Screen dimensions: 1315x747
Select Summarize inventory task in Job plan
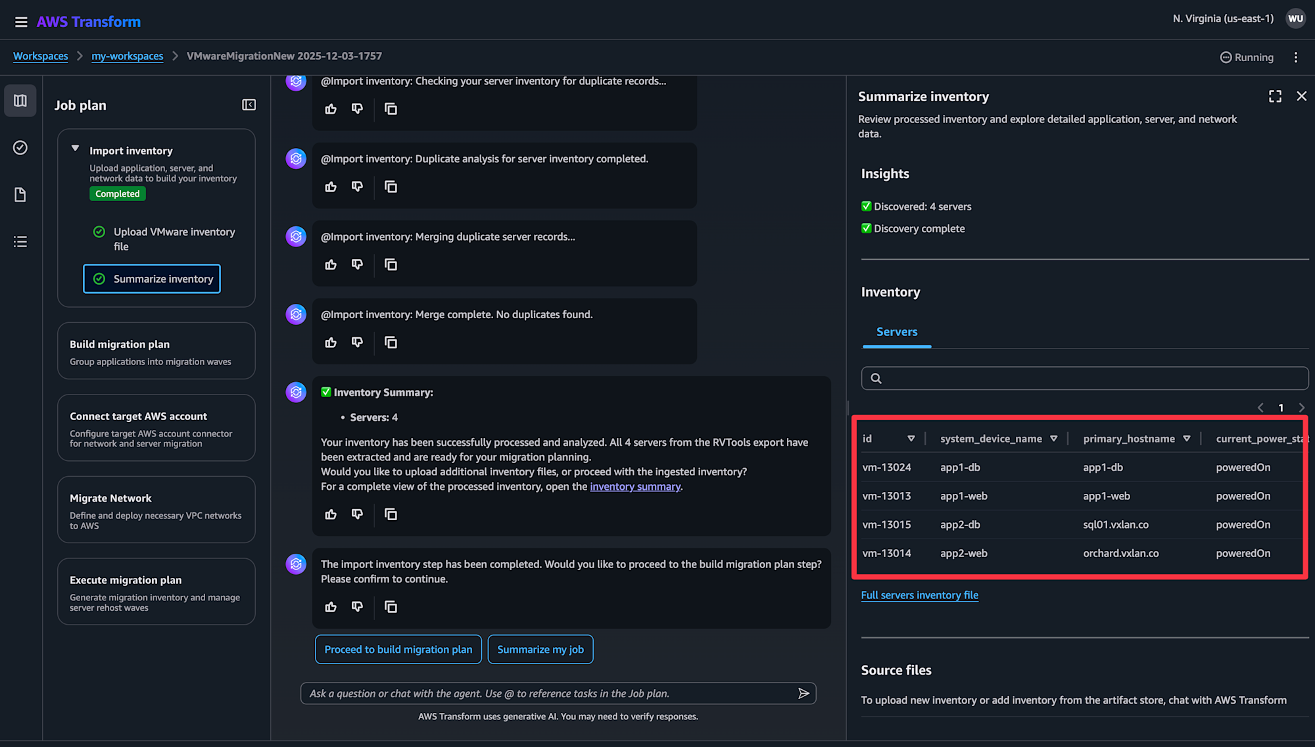pyautogui.click(x=152, y=279)
